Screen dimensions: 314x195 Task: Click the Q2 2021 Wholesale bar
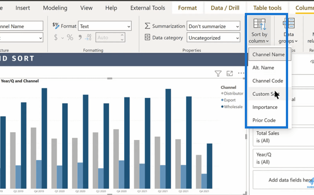click(x=168, y=139)
